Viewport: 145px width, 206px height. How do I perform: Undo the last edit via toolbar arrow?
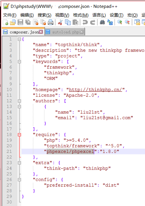[x=85, y=22]
